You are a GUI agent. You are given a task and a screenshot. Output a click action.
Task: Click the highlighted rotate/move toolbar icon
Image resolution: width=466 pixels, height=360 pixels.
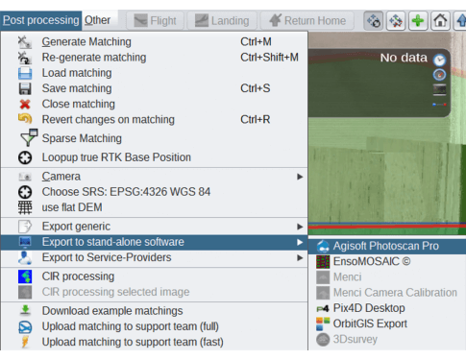pyautogui.click(x=374, y=21)
